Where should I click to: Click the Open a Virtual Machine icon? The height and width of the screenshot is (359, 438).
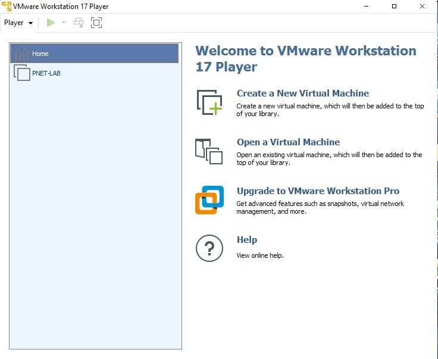click(209, 151)
